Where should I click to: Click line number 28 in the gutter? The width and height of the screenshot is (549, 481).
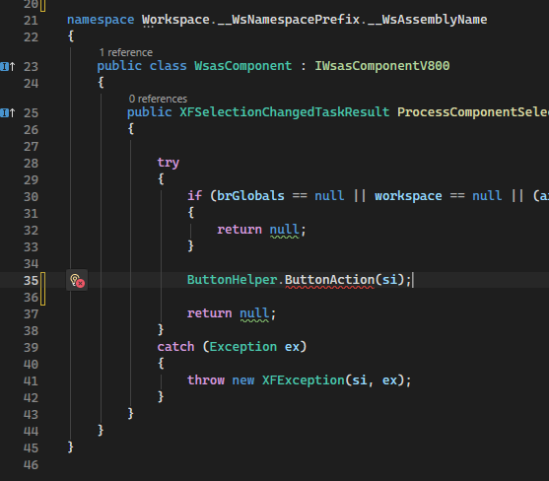31,164
